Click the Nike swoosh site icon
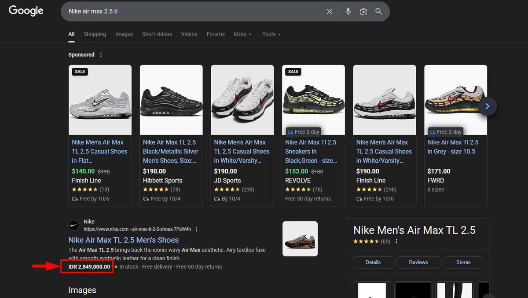The height and width of the screenshot is (298, 528). tap(74, 225)
